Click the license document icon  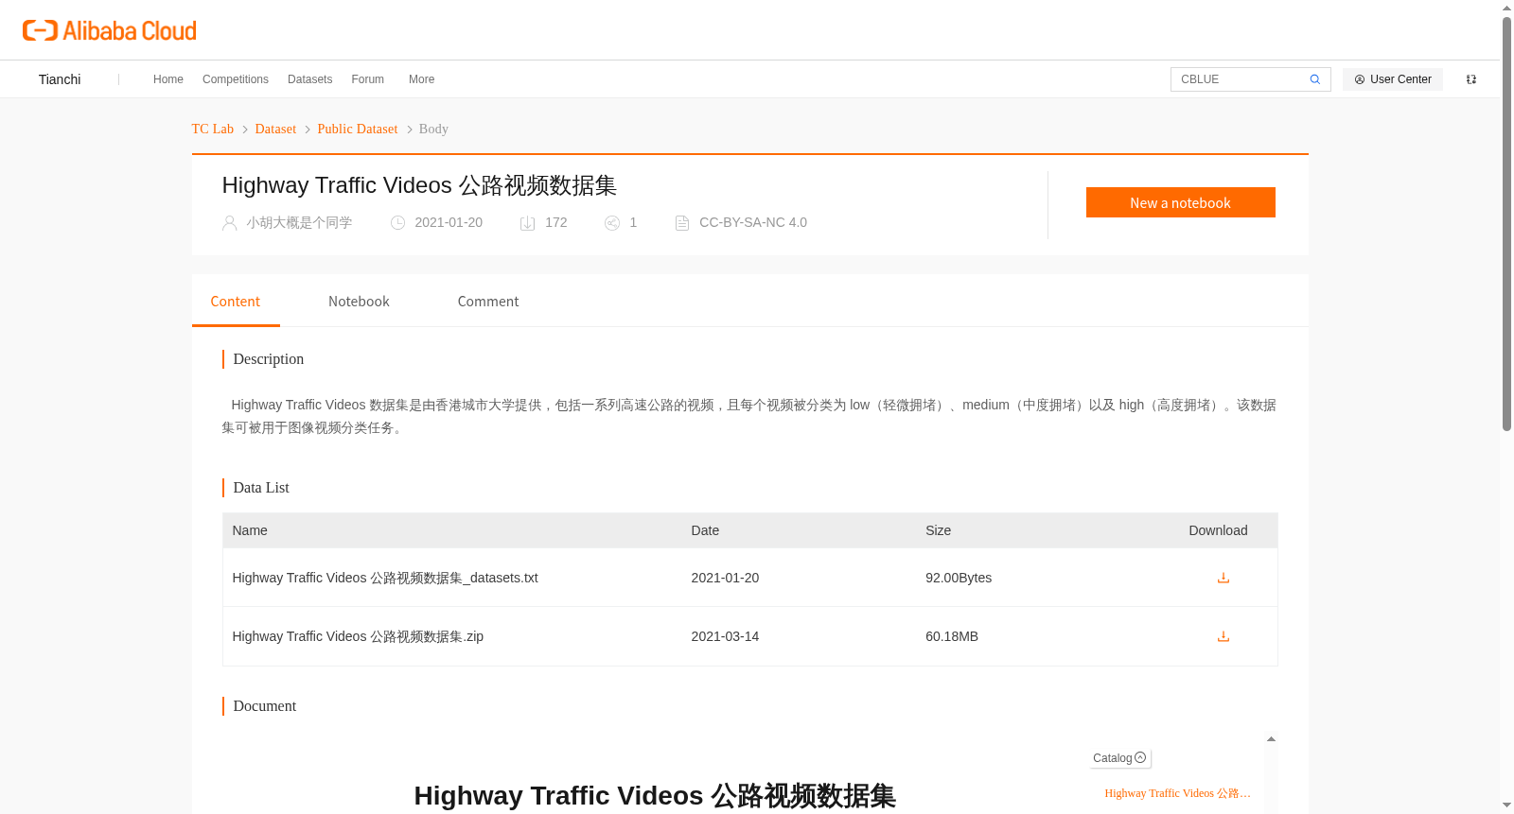682,223
